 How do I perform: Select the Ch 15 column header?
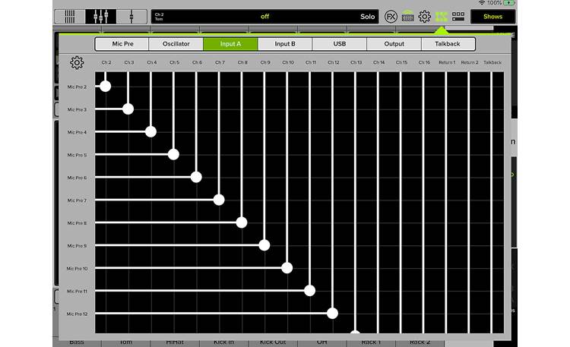tap(402, 62)
